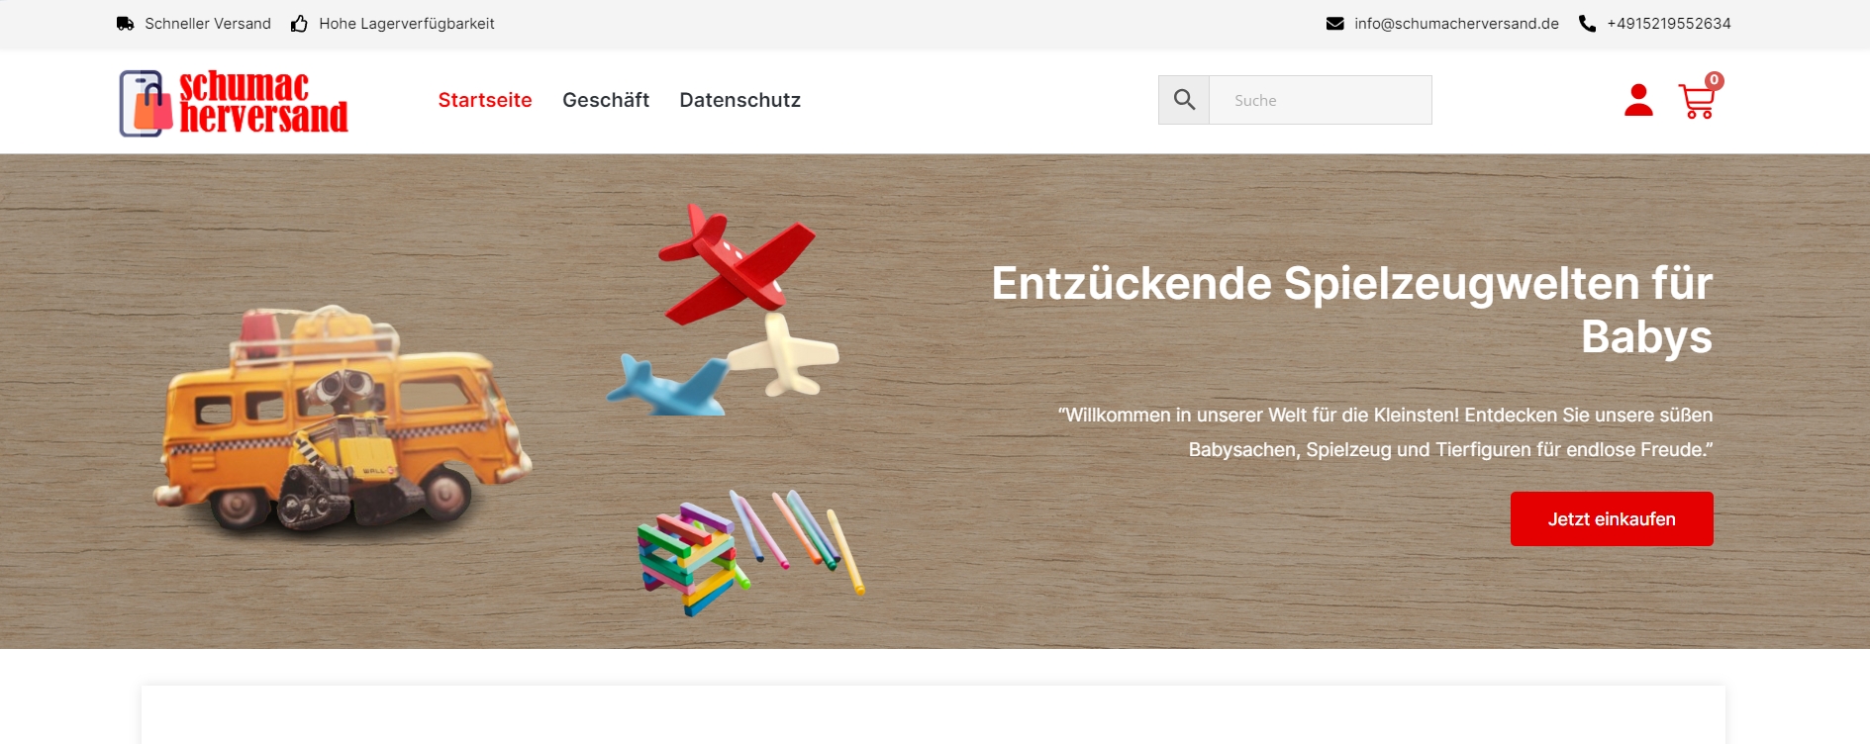Click the phone handset icon
The image size is (1870, 744).
point(1587,24)
